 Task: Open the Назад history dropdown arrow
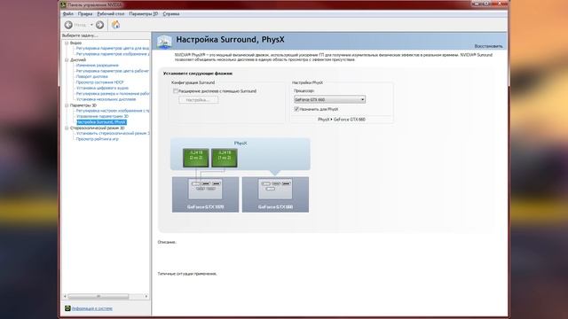point(91,25)
